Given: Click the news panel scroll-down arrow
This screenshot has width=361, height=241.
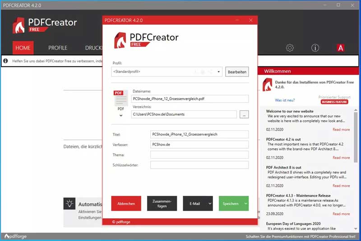Looking at the screenshot, I should 356,229.
